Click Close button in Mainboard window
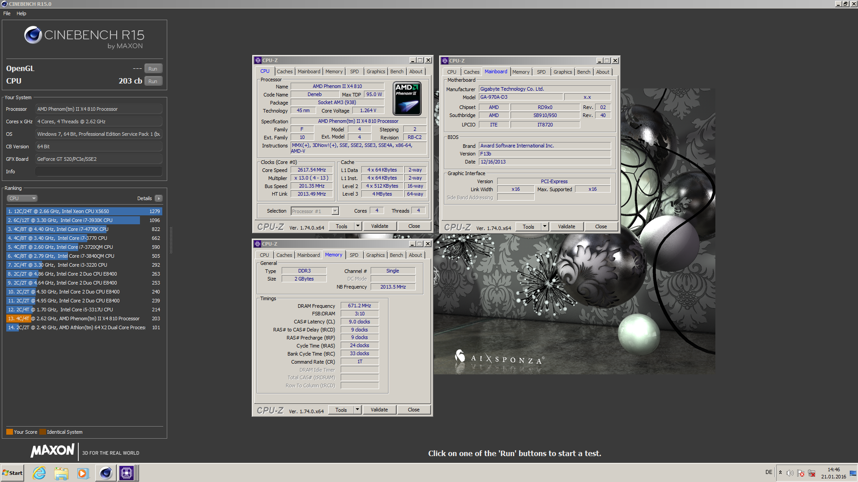Screen dimensions: 858x482 coord(601,227)
